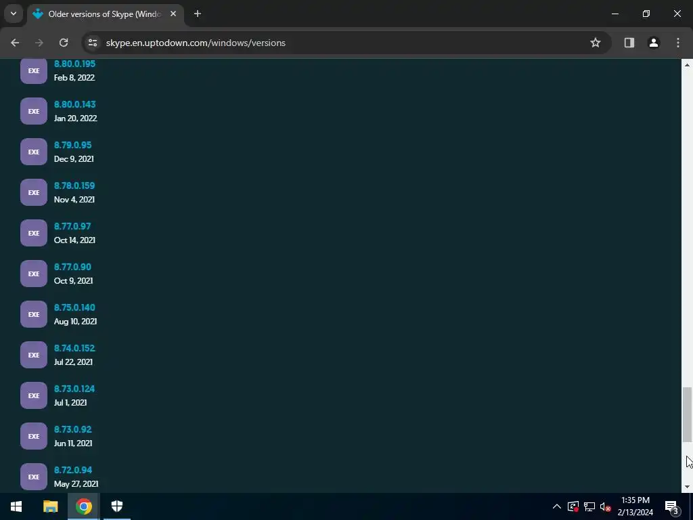Click the May 27, 2021 release date
Viewport: 693px width, 520px height.
pyautogui.click(x=76, y=484)
